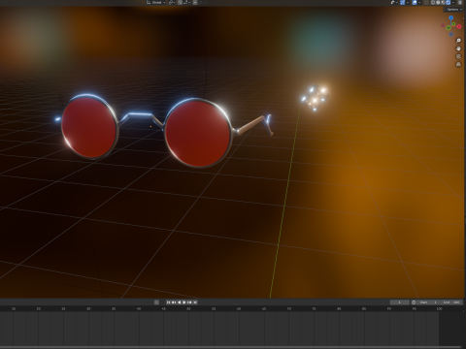The width and height of the screenshot is (466, 349).
Task: Open the Global transform orientation dropdown
Action: pyautogui.click(x=156, y=2)
